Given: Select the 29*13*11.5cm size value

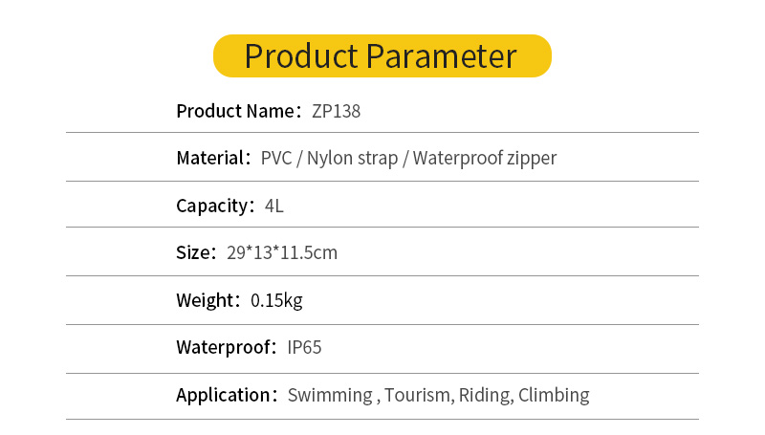Looking at the screenshot, I should point(282,253).
